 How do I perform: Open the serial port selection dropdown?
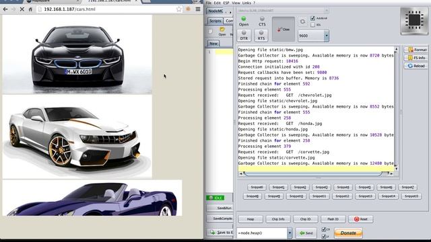point(326,11)
